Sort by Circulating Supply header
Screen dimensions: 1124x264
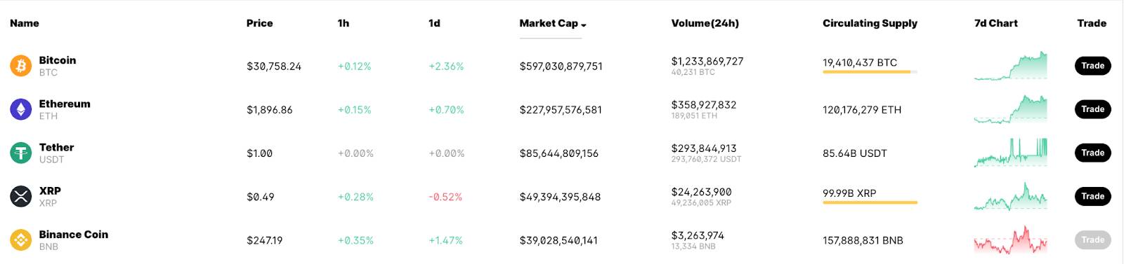[x=870, y=23]
